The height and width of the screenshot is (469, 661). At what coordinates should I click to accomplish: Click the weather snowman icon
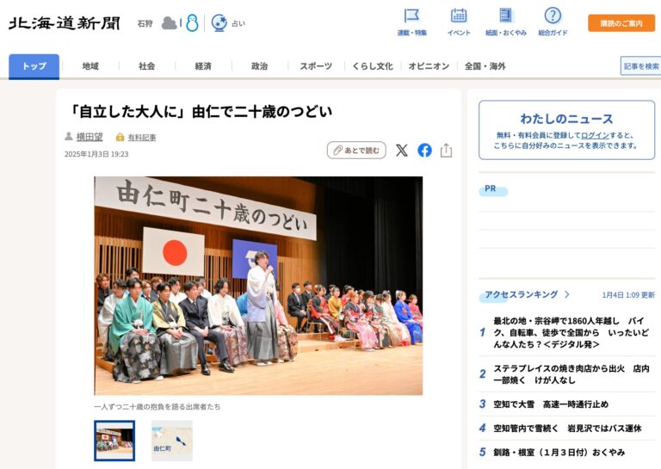coord(192,23)
